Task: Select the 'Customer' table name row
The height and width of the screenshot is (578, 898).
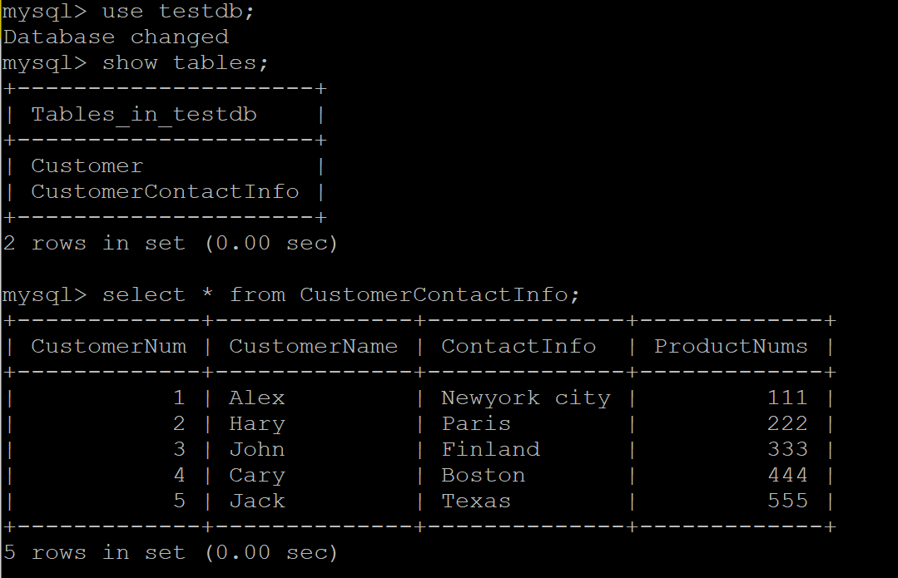Action: [x=87, y=166]
